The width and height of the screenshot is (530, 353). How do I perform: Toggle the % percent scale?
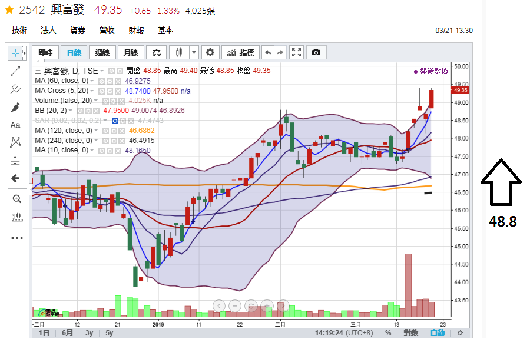(388, 333)
